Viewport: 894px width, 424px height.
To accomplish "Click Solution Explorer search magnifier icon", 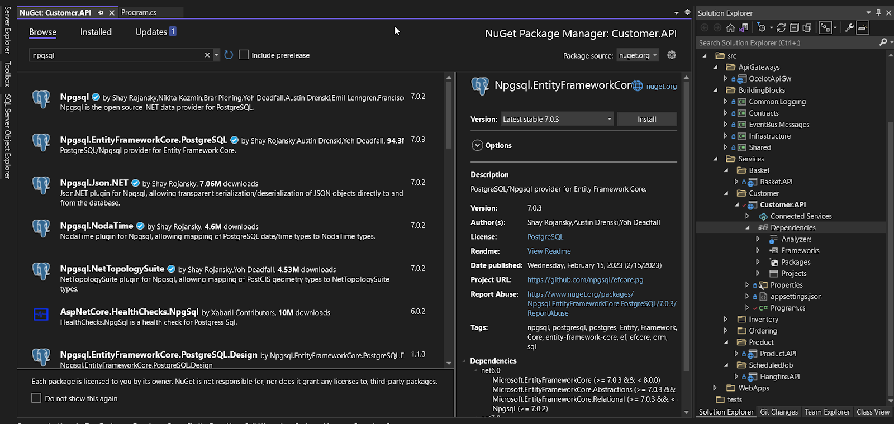I will coord(883,42).
